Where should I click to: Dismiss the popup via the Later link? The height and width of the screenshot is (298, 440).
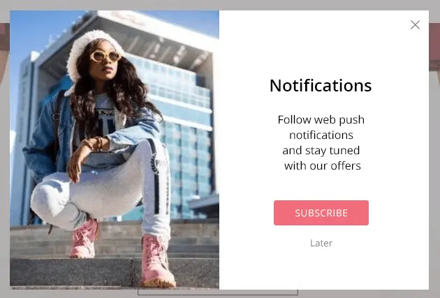[321, 243]
